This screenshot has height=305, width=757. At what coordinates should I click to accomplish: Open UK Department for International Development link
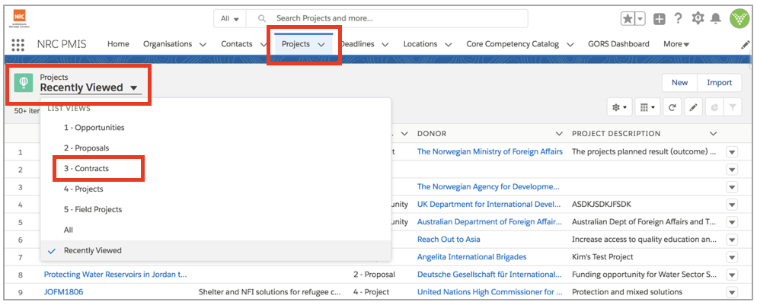point(489,205)
